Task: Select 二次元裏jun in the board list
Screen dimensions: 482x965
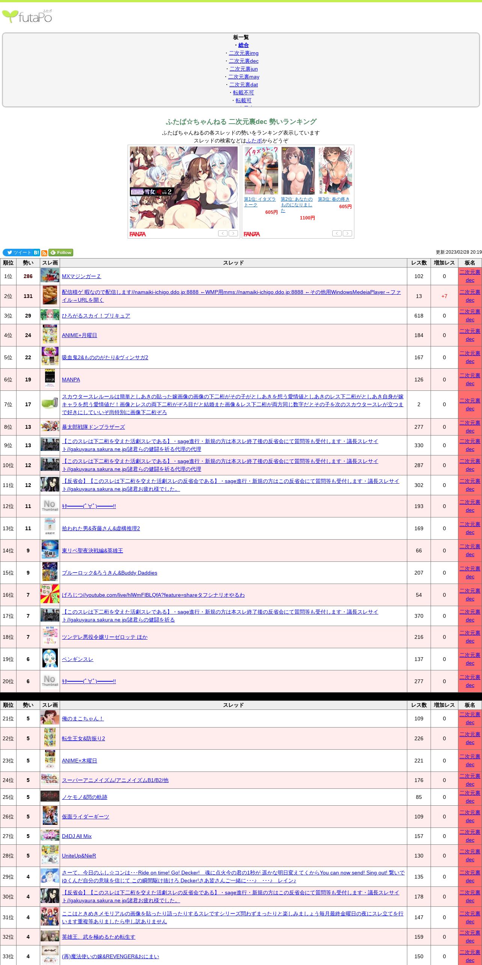Action: [x=244, y=69]
